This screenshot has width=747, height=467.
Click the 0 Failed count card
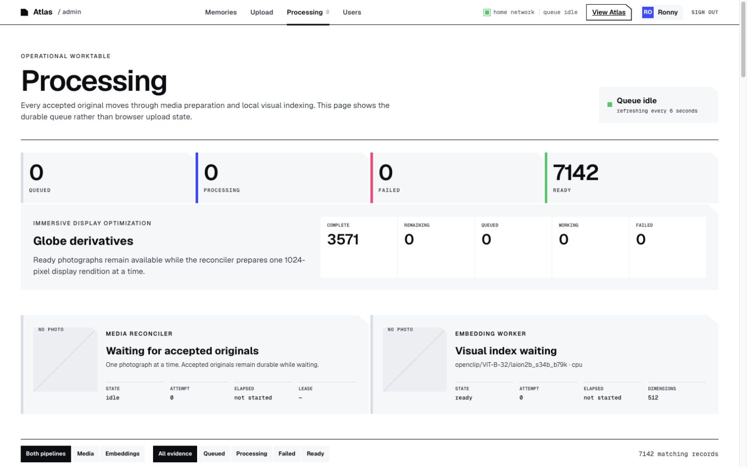click(x=457, y=178)
